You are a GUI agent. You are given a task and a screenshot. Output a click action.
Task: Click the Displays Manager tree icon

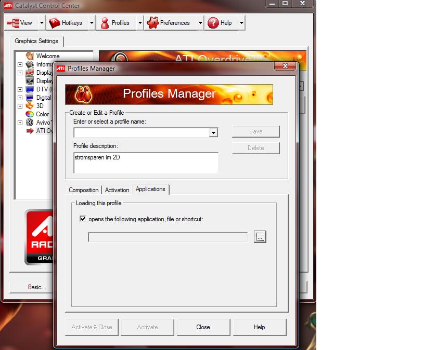[30, 73]
